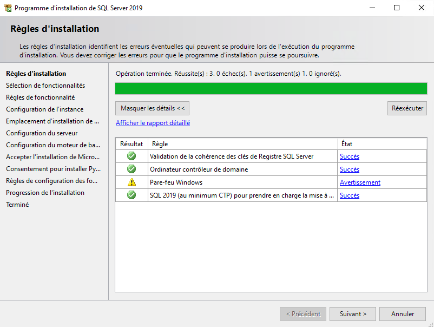Click green check icon for SQL 2019 CTP rule
The image size is (434, 327).
131,195
